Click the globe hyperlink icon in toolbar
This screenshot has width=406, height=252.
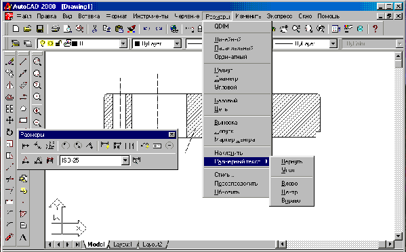click(x=174, y=28)
